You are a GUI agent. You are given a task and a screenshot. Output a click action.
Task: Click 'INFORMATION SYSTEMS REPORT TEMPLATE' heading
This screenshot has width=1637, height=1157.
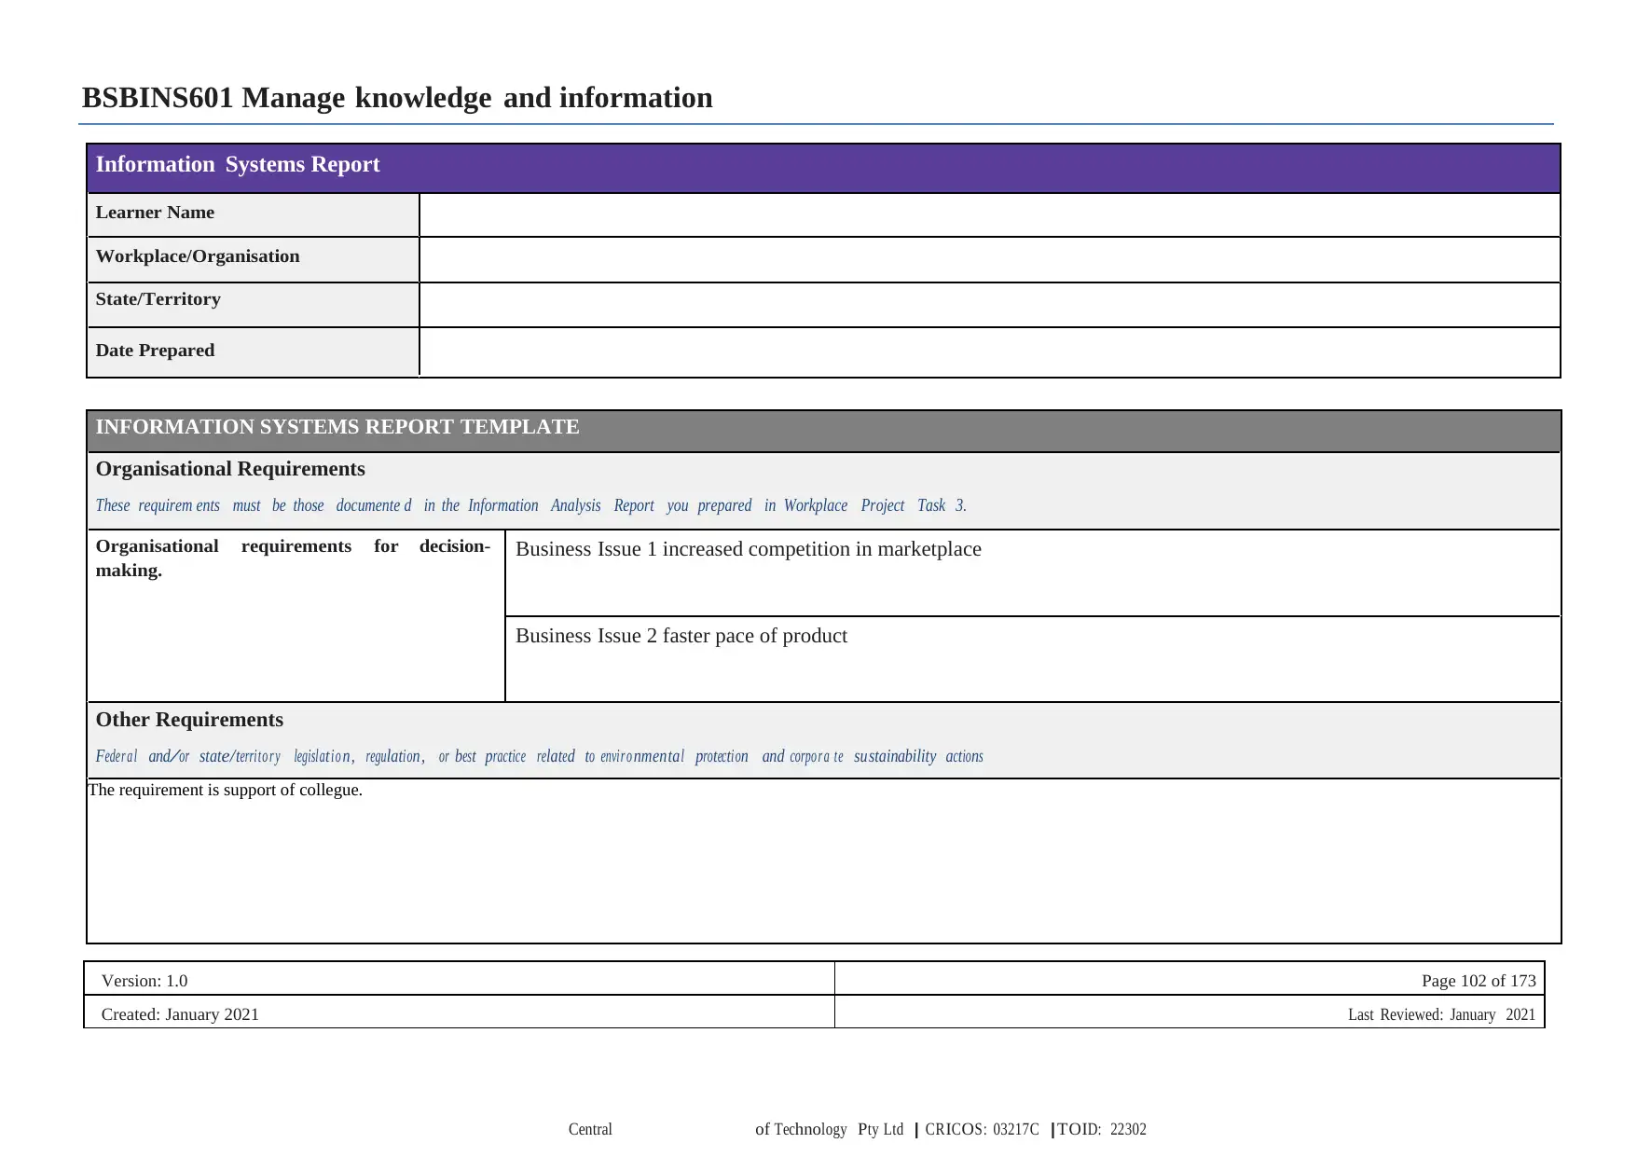(x=337, y=427)
